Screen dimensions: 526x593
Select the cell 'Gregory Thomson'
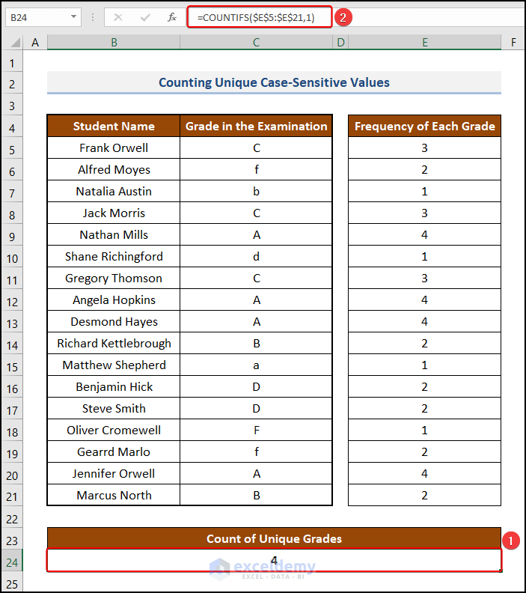(x=114, y=279)
